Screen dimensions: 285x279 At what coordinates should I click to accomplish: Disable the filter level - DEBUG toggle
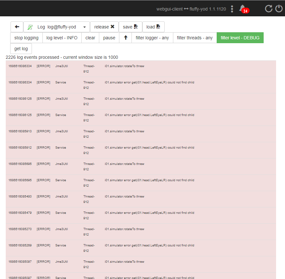coord(240,38)
